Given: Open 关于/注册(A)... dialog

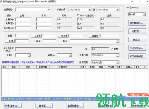Looking at the screenshot, I should (13, 105).
